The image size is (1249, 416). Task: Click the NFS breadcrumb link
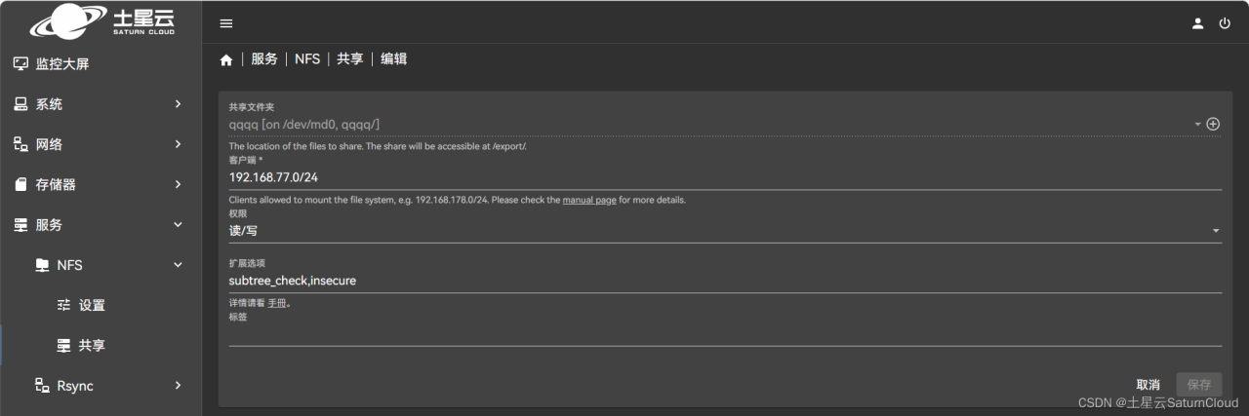point(307,59)
